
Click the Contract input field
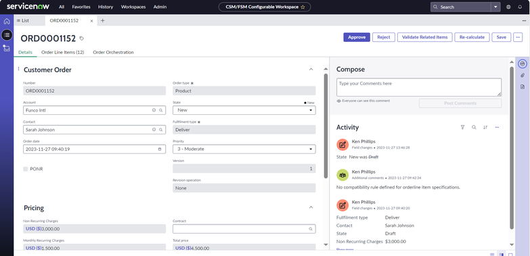click(x=244, y=229)
